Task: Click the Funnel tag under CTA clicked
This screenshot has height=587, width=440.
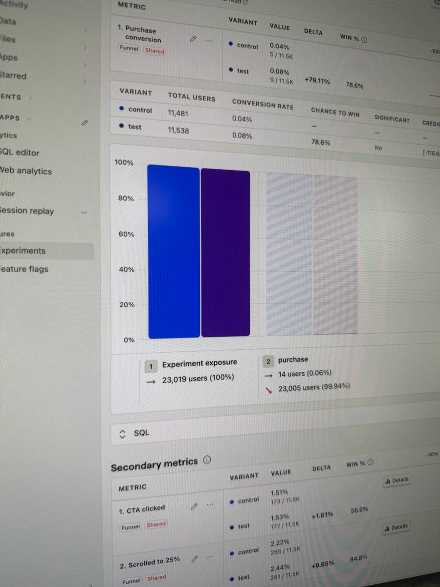Action: [131, 526]
